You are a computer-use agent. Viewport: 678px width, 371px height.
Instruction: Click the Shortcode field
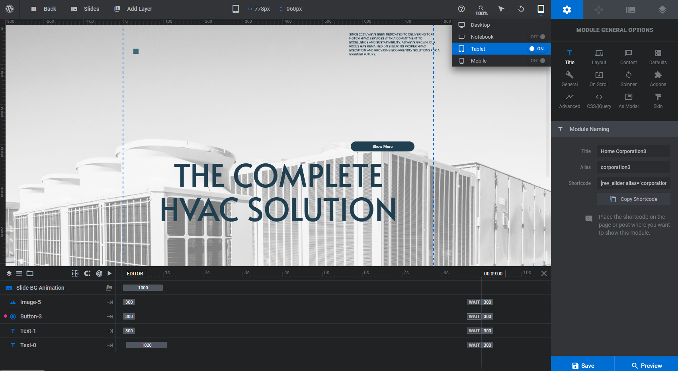(633, 183)
